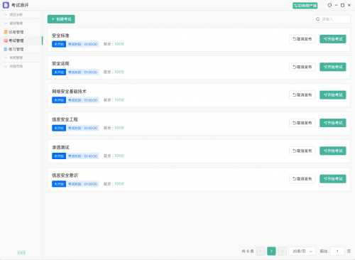
Task: Click the 共 6 条 total count
Action: (x=248, y=251)
